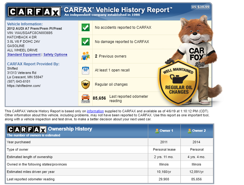Click the 31313 Veterans Rd address line
Image resolution: width=244 pixels, height=185 pixels.
pos(22,73)
